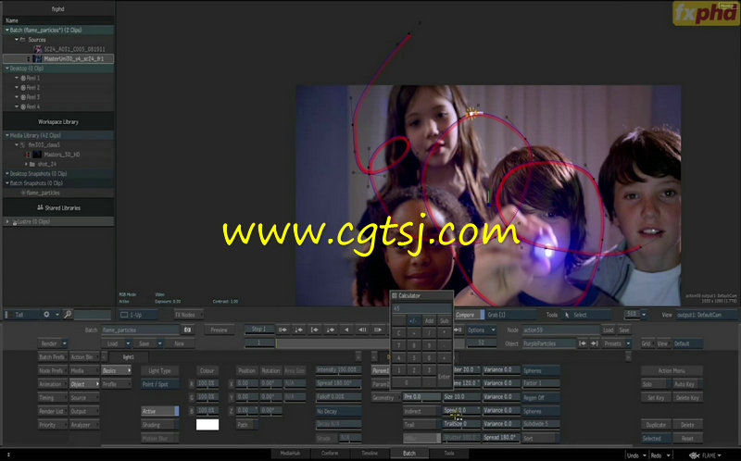
Task: Click the Reset button
Action: pos(687,439)
